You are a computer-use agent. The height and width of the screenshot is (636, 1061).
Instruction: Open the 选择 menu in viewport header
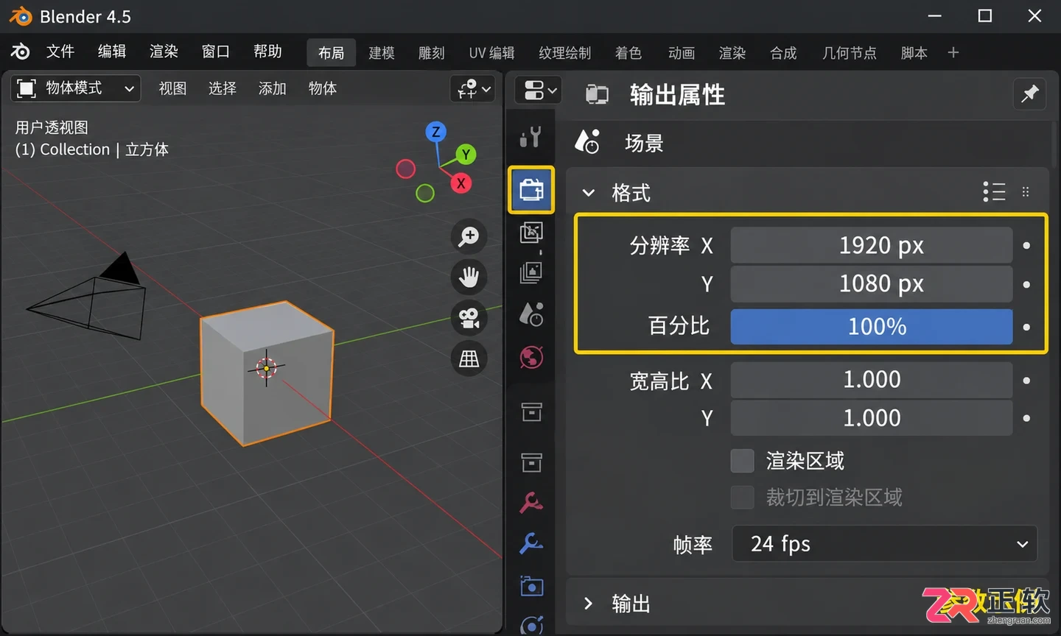coord(223,88)
